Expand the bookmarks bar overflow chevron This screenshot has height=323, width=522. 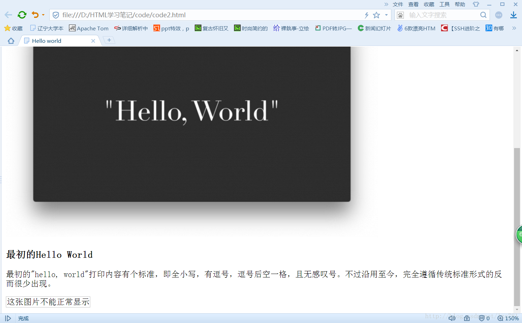coord(514,28)
